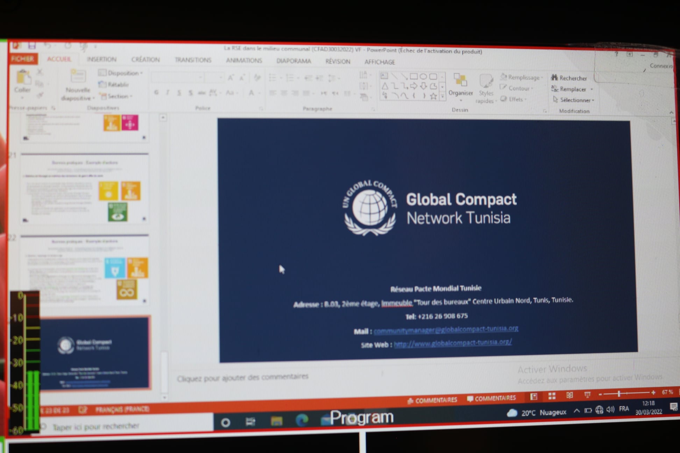
Task: Click the Task View icon in taskbar
Action: 250,422
